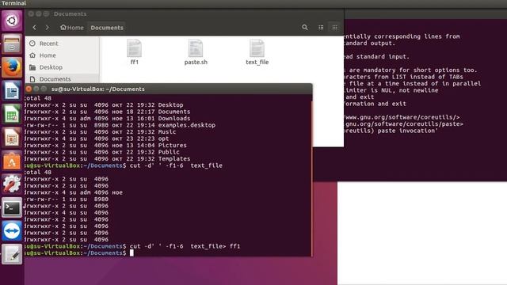The image size is (507, 285).
Task: Open Ubuntu Software Center from the launcher
Action: (x=12, y=161)
